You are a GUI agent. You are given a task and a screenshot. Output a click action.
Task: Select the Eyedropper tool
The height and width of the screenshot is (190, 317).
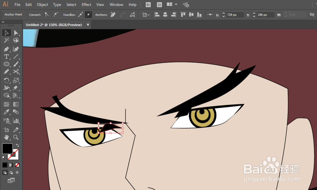(x=6, y=112)
